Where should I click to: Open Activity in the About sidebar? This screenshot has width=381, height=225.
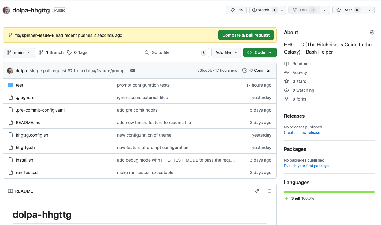(x=299, y=73)
